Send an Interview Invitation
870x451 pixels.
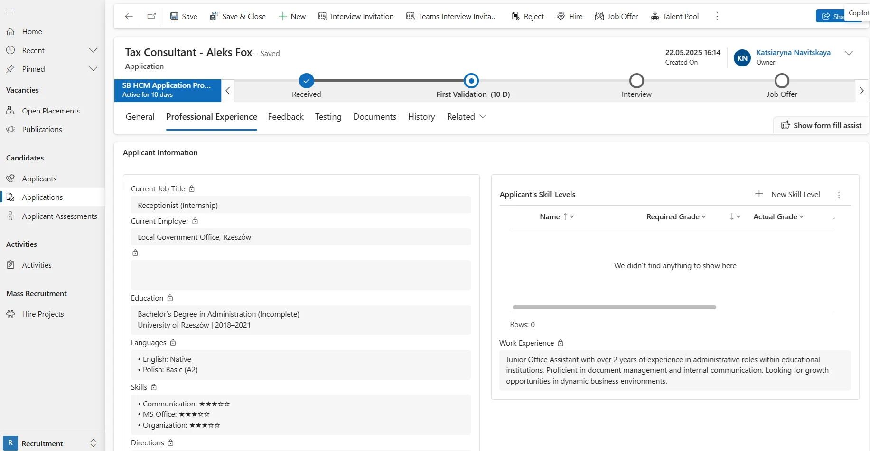[356, 16]
